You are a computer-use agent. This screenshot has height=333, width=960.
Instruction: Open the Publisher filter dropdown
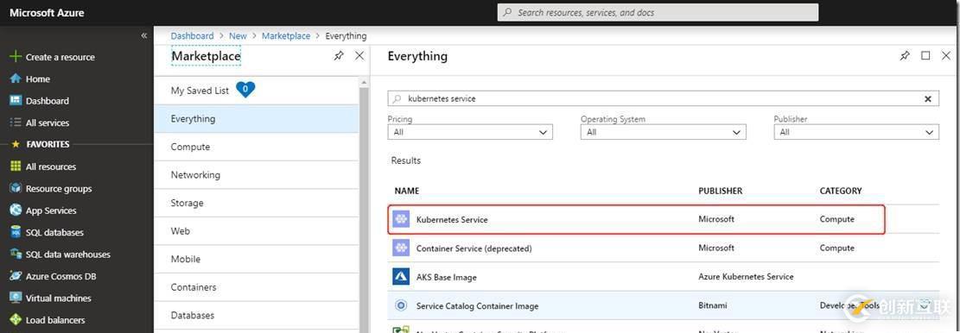[x=856, y=132]
